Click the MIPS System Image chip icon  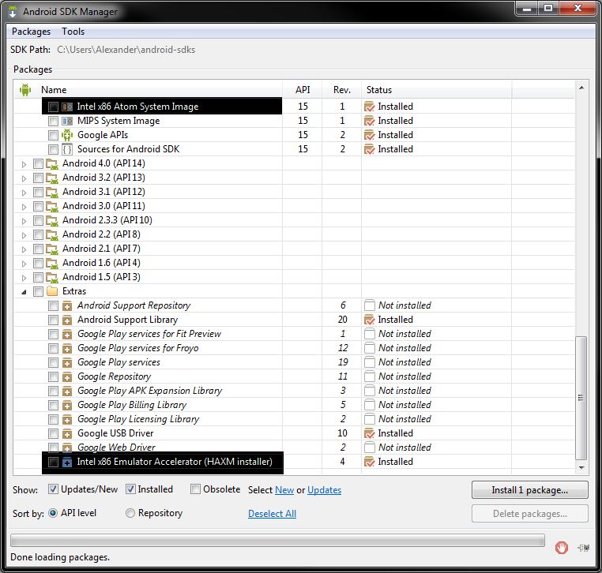coord(67,122)
